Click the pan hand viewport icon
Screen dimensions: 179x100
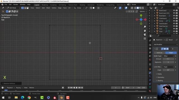145,31
